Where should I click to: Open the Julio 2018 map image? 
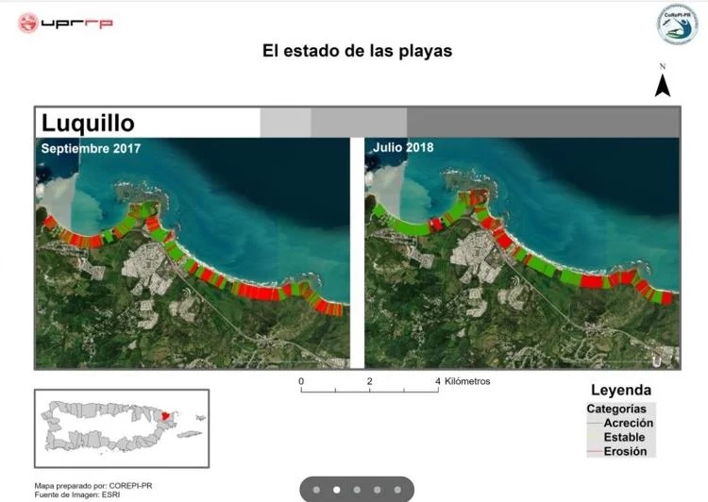pos(522,253)
